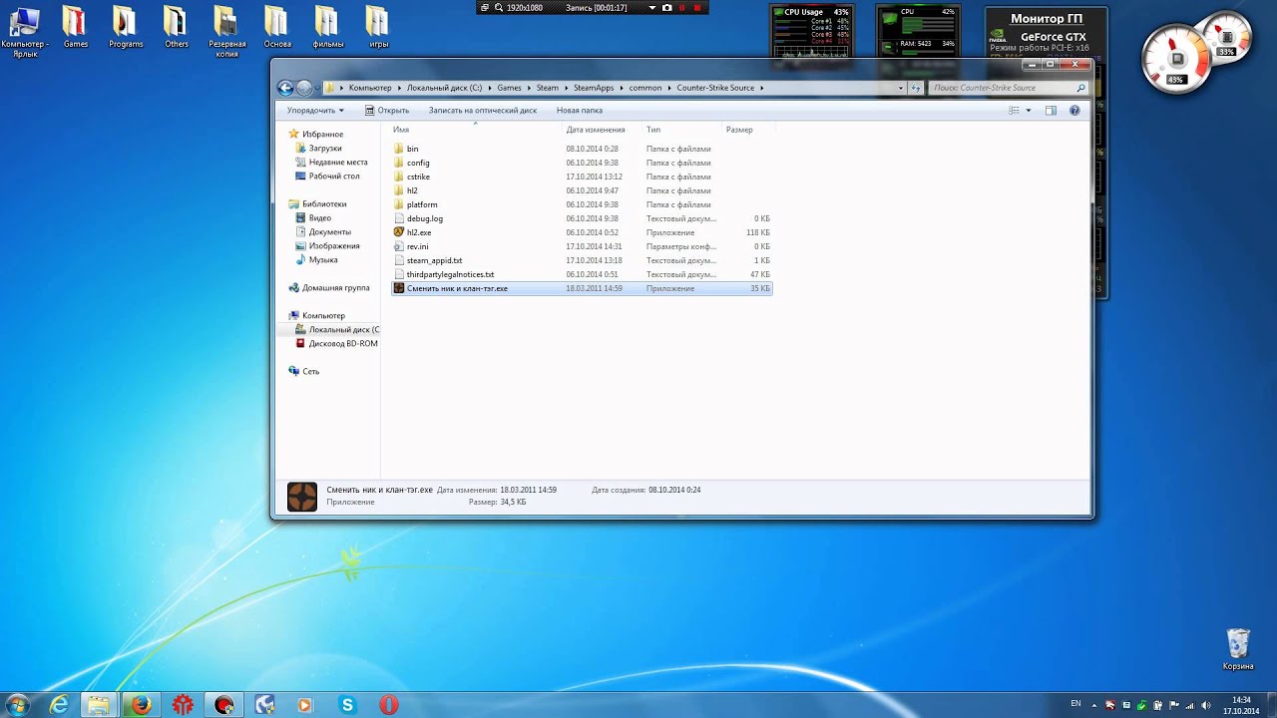Select thirdpartylegalnotices.txt file
Screen dimensions: 1277x718
pos(450,274)
